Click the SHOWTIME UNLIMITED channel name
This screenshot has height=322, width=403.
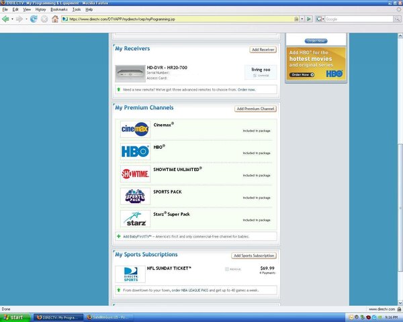177,169
